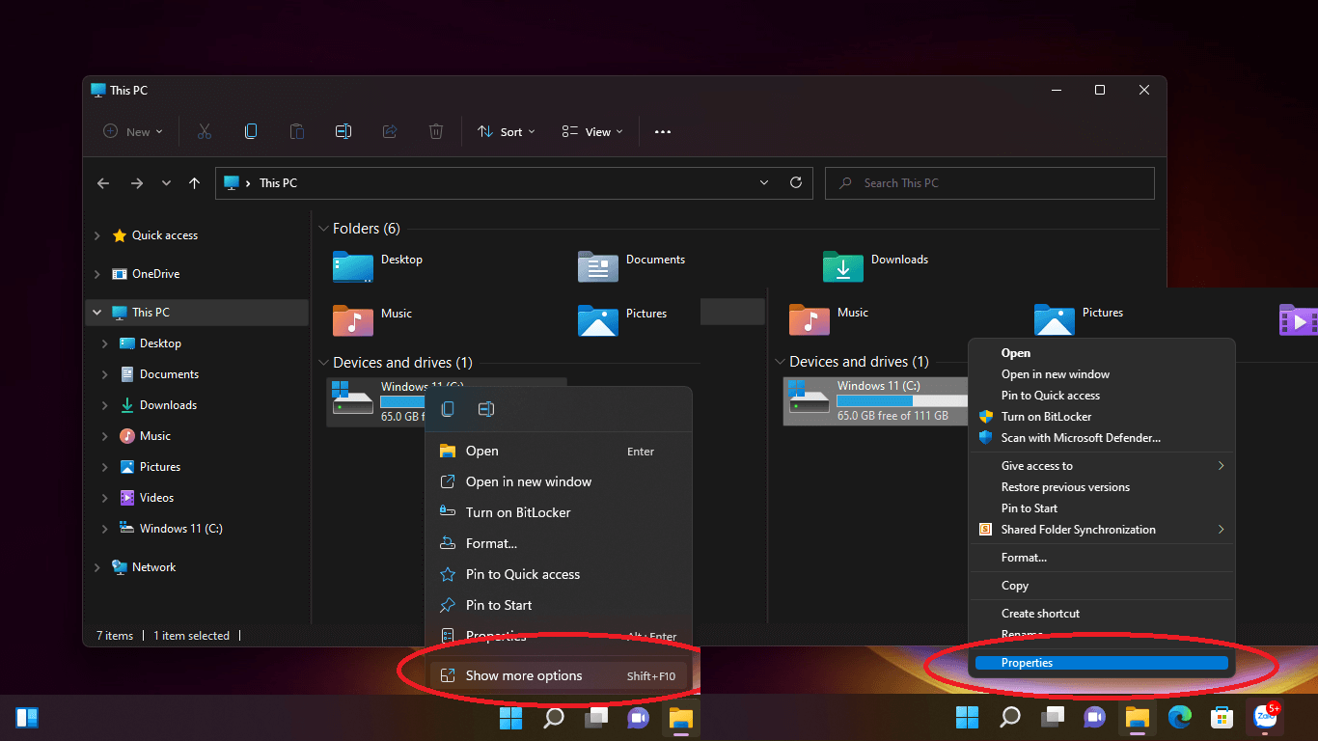The height and width of the screenshot is (741, 1318).
Task: Select Downloads in the navigation pane
Action: (x=168, y=405)
